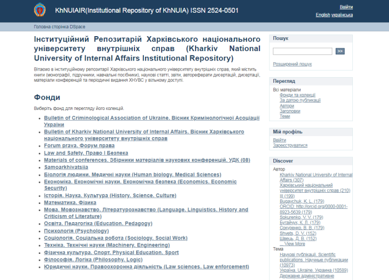Switch the site language to українська
The image size is (389, 280).
342,15
